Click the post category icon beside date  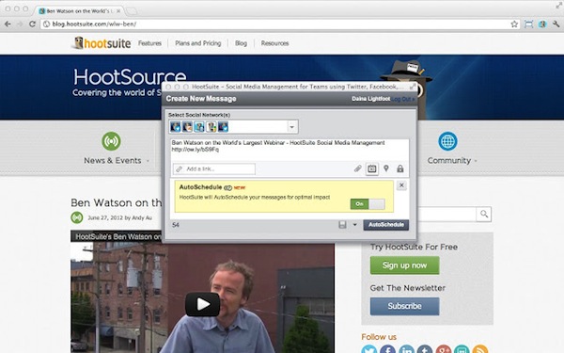[x=77, y=217]
